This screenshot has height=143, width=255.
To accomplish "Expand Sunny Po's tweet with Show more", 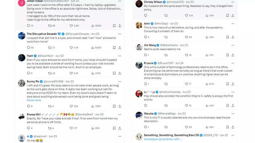I will [34, 100].
